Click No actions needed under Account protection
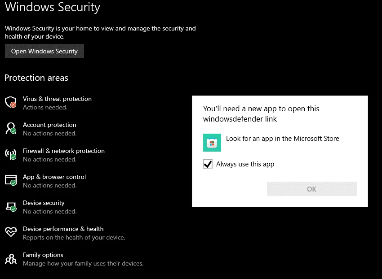 point(50,133)
